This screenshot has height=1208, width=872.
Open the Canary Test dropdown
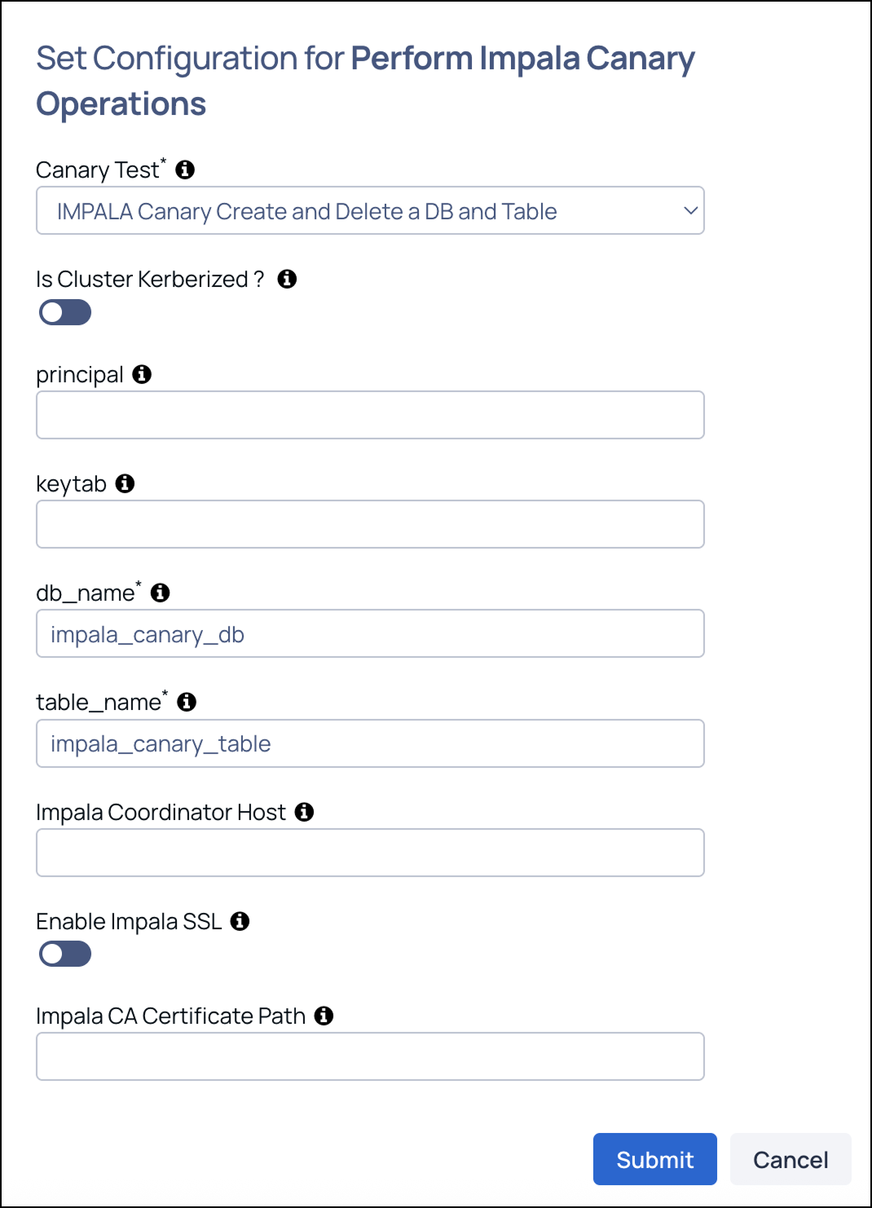pyautogui.click(x=370, y=211)
